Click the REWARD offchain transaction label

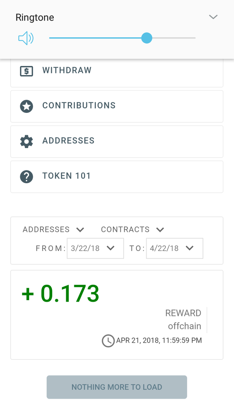tap(183, 320)
